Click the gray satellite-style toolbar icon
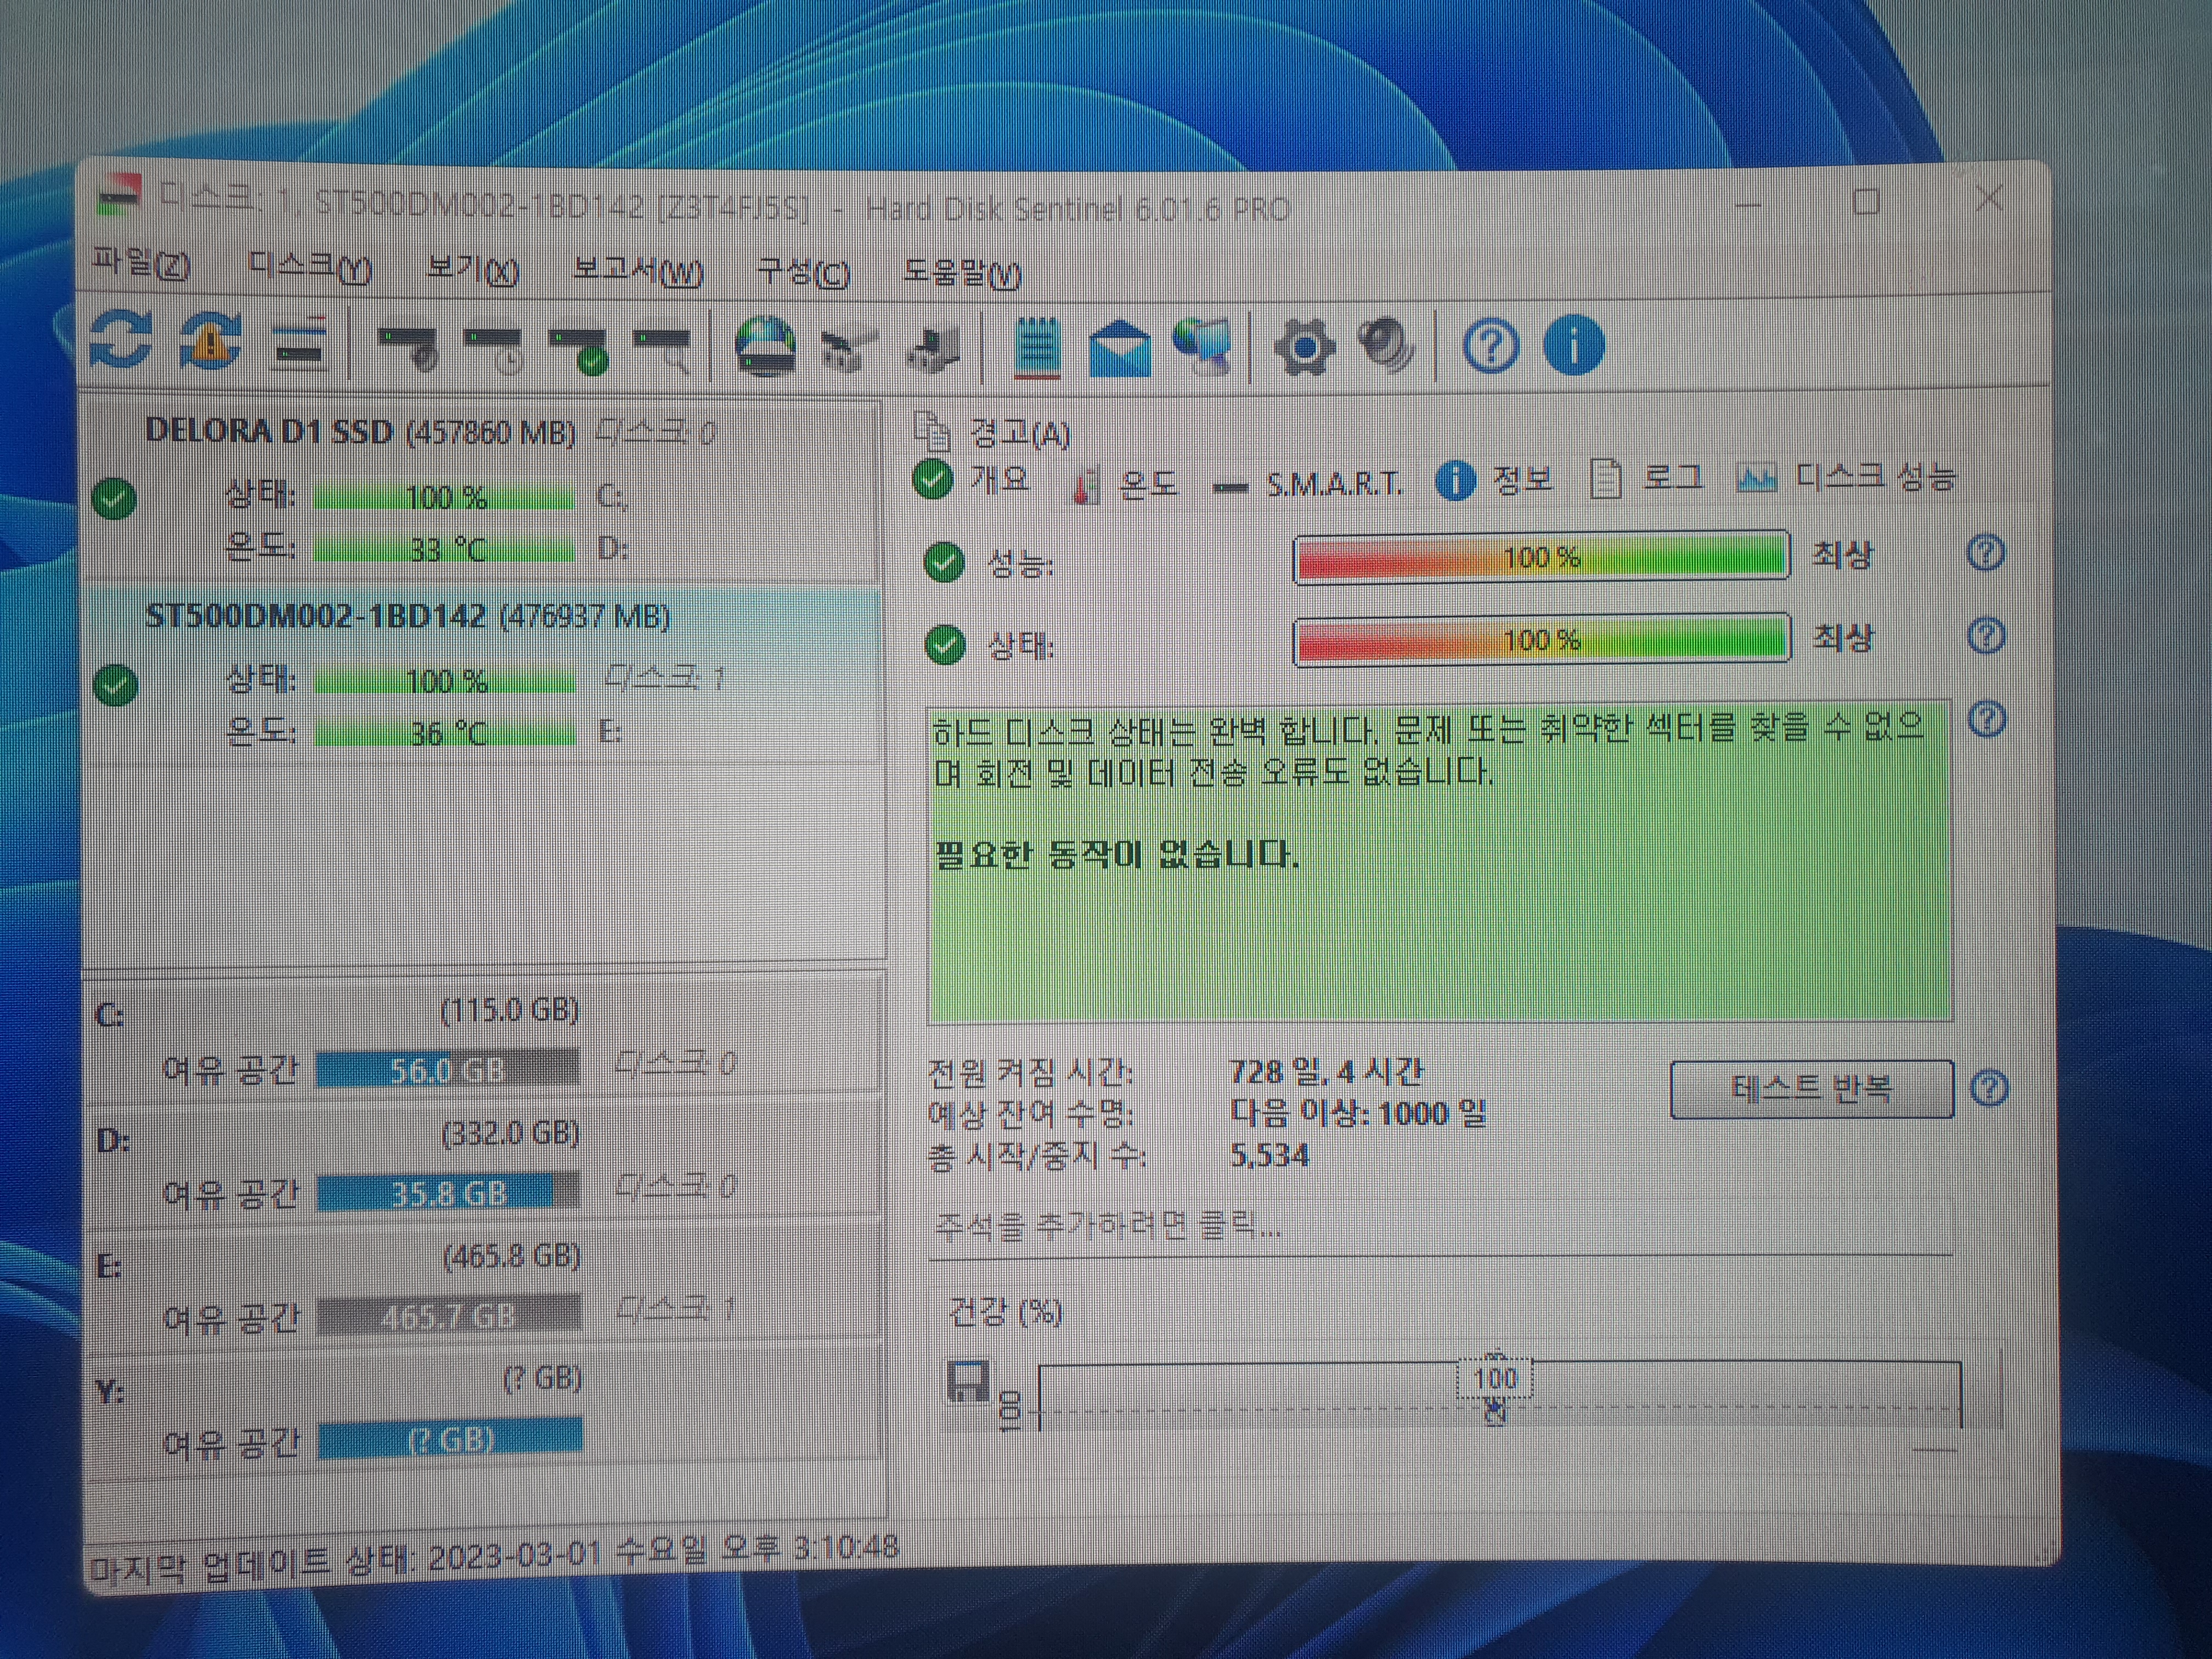2212x1659 pixels. coord(849,351)
